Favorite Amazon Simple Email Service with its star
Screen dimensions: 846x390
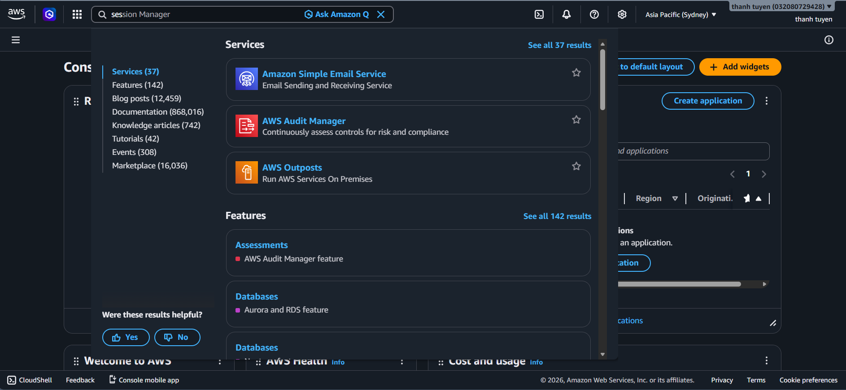(x=576, y=73)
